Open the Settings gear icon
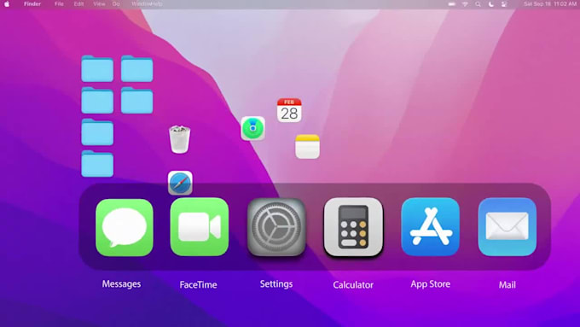Image resolution: width=580 pixels, height=327 pixels. [276, 227]
